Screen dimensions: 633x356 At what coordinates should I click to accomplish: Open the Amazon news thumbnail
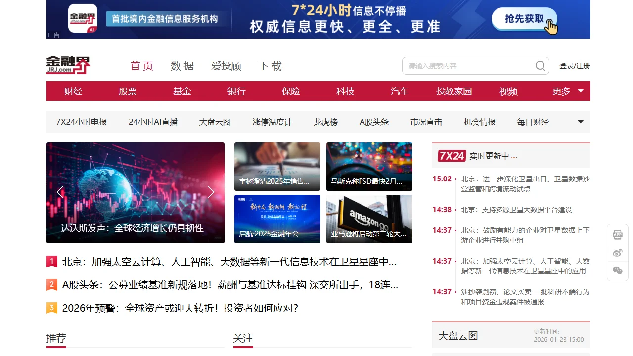pyautogui.click(x=369, y=219)
